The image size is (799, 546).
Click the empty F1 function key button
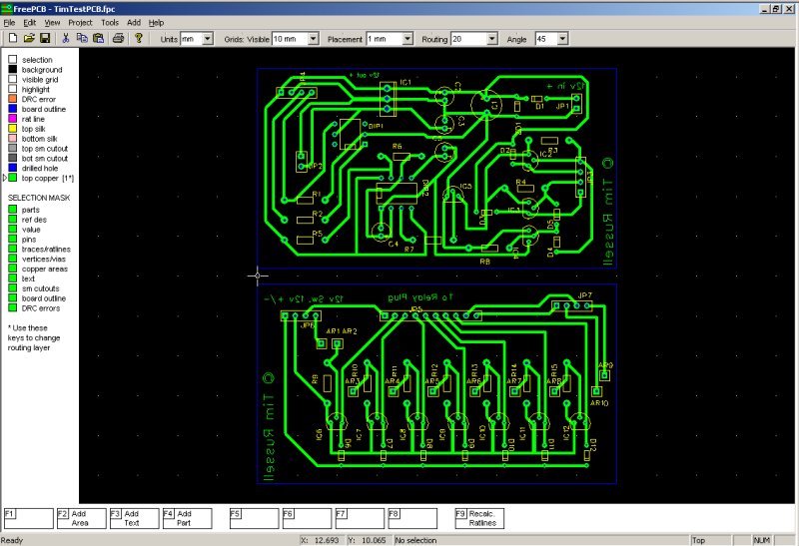pos(29,518)
